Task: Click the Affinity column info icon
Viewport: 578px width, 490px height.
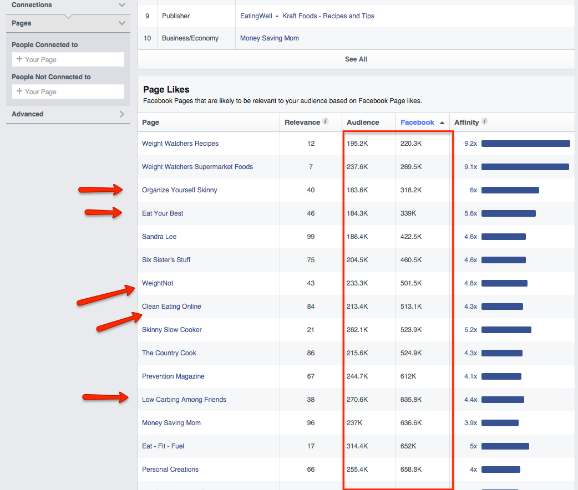Action: (x=484, y=122)
